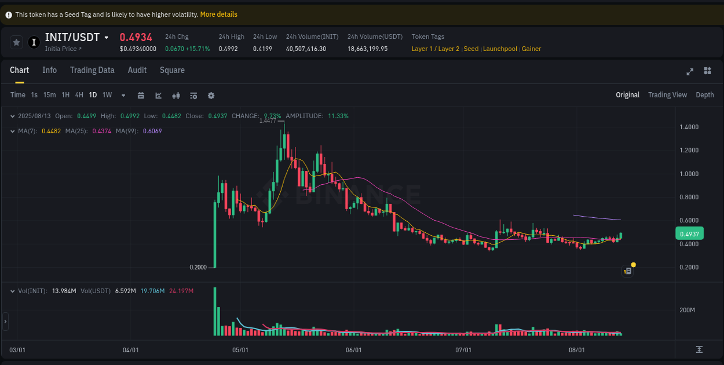Collapse the MA indicators row chevron
This screenshot has width=724, height=365.
click(x=13, y=131)
